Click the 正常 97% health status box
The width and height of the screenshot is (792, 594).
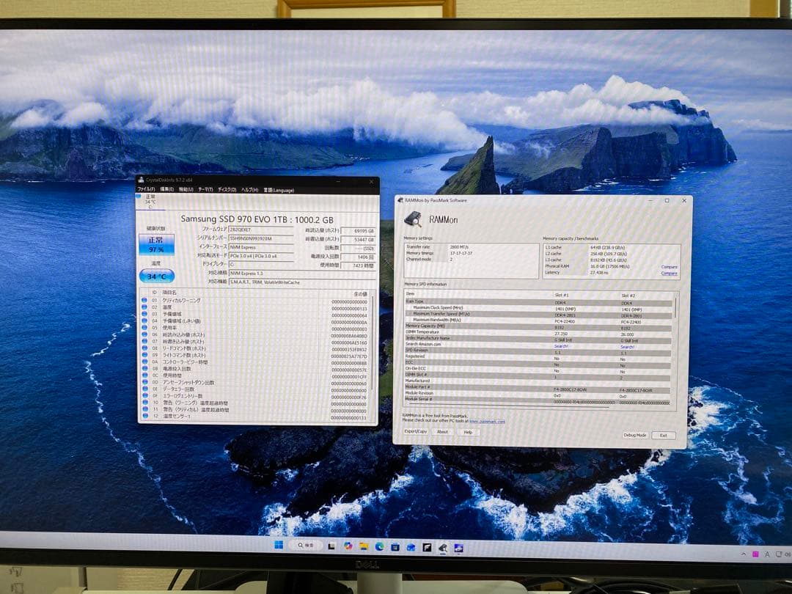(157, 244)
